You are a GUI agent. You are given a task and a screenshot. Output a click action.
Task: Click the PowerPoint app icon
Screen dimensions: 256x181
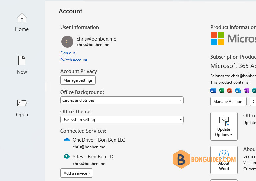click(x=230, y=91)
